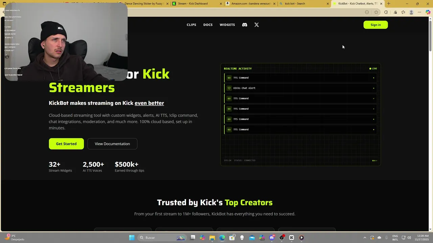
Task: Click the View Documentation button
Action: point(112,144)
